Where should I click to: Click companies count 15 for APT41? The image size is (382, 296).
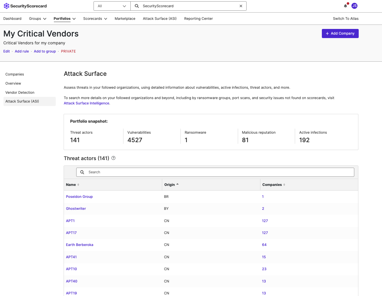pyautogui.click(x=264, y=257)
